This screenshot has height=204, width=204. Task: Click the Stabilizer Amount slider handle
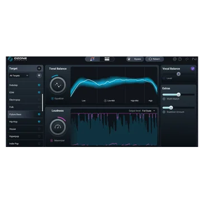[171, 107]
